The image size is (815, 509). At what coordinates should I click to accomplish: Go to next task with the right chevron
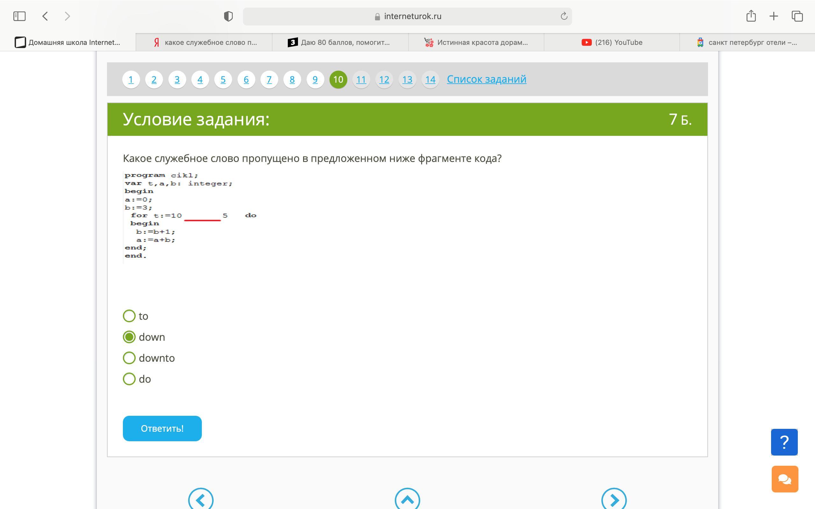pos(613,499)
